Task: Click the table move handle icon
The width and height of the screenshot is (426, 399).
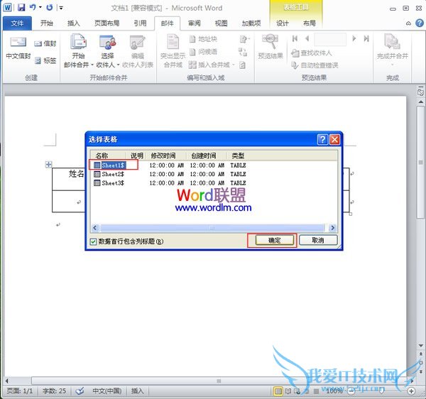Action: (48, 164)
